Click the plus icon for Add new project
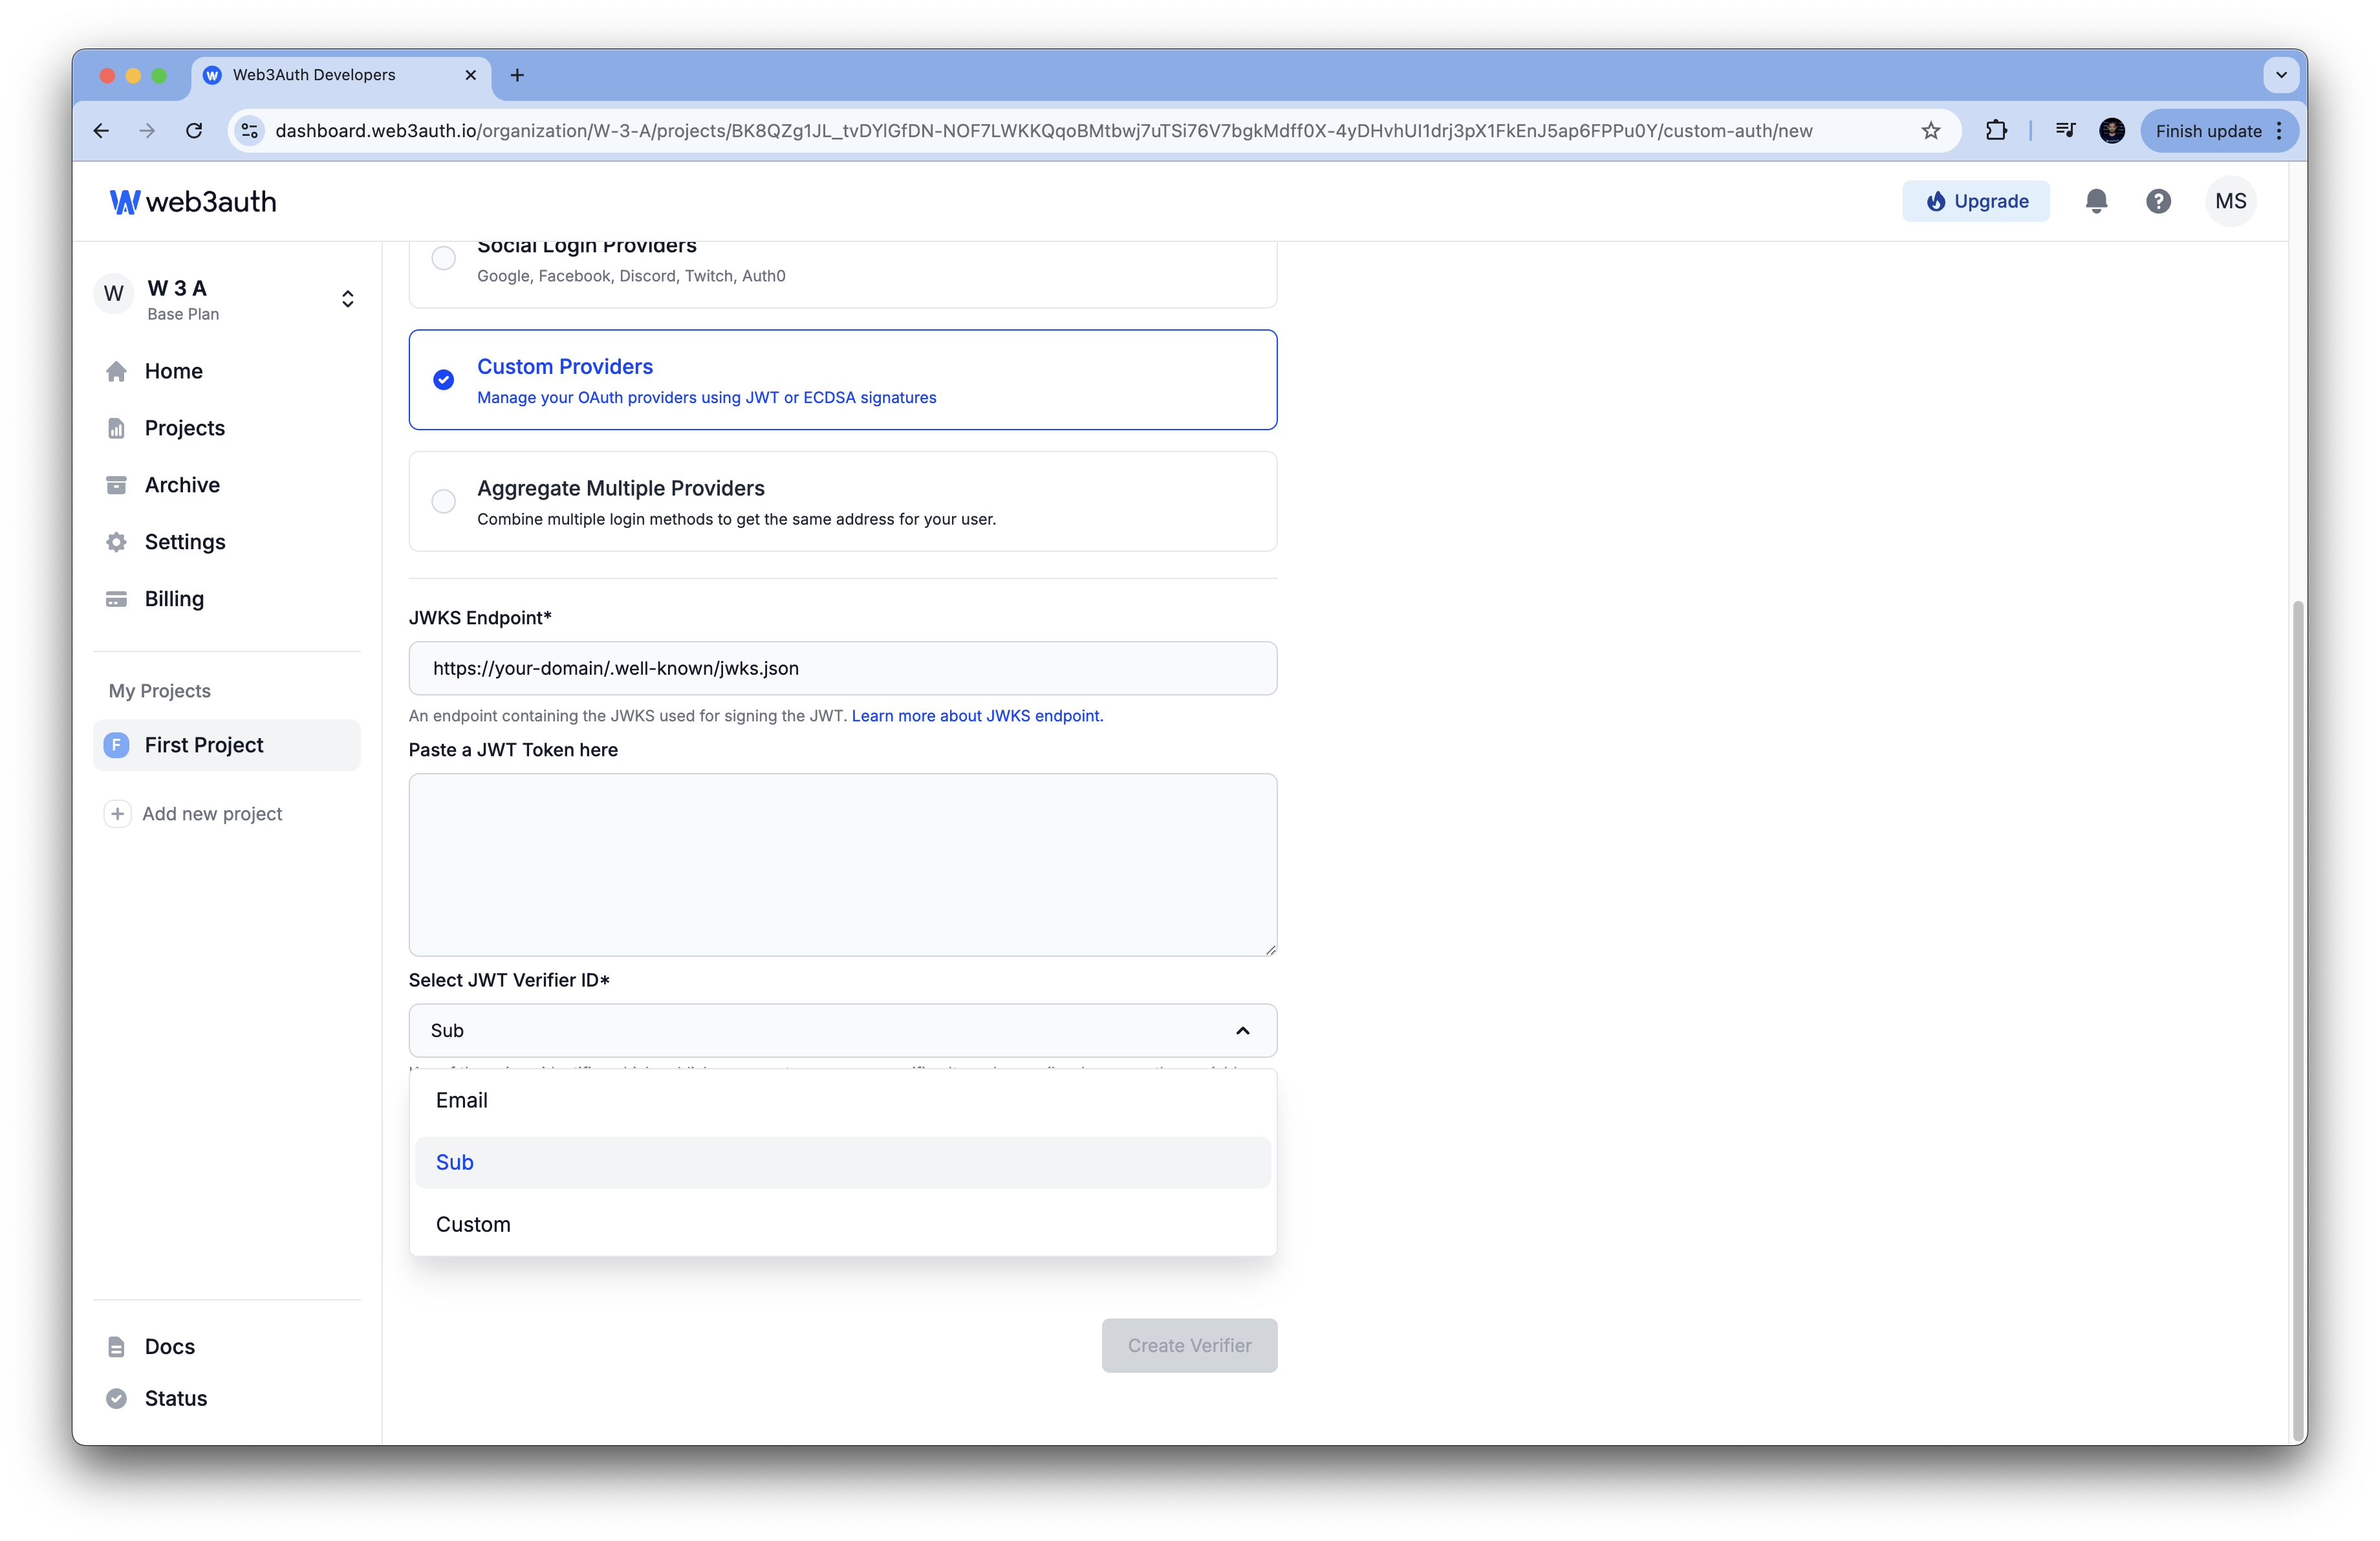This screenshot has width=2380, height=1541. tap(117, 814)
